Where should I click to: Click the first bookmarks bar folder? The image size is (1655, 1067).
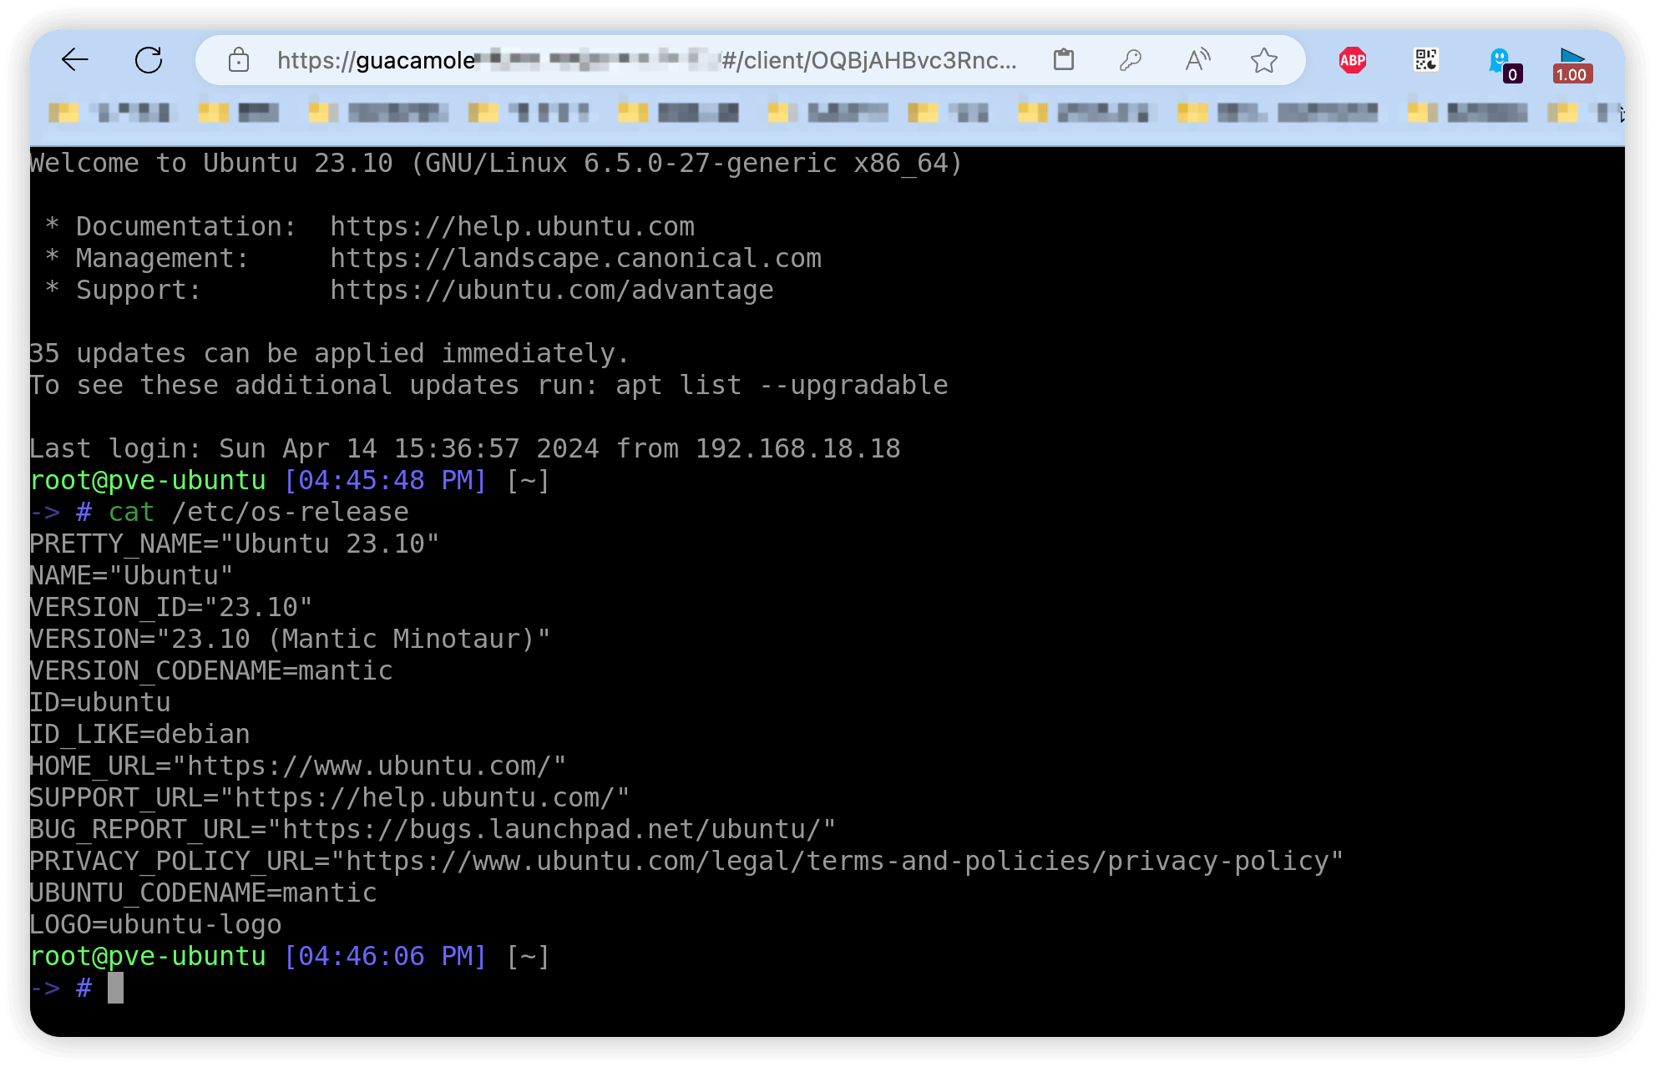(x=110, y=113)
